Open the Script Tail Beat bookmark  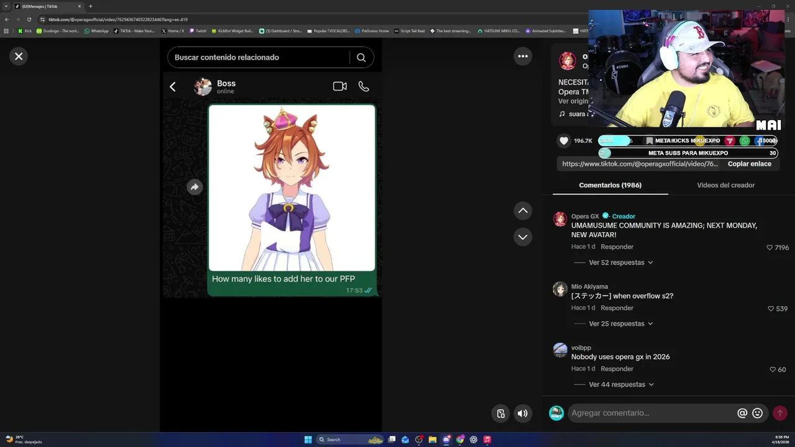pos(409,30)
